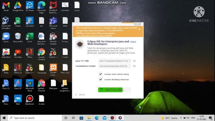Click the taskbar search box
The width and height of the screenshot is (215, 121).
point(35,118)
